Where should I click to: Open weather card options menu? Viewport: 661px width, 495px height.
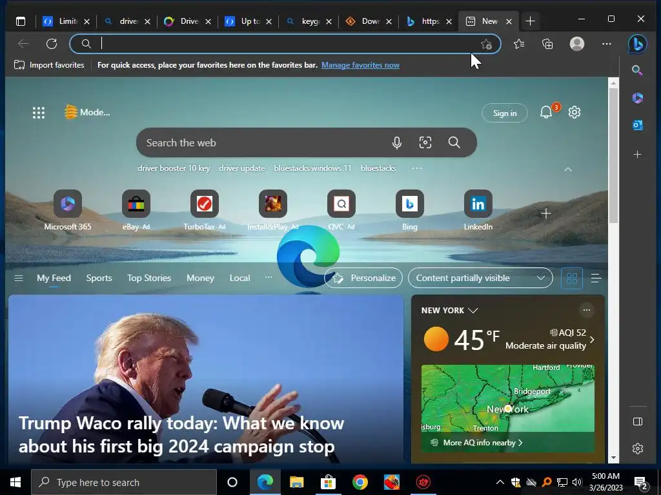pos(586,310)
